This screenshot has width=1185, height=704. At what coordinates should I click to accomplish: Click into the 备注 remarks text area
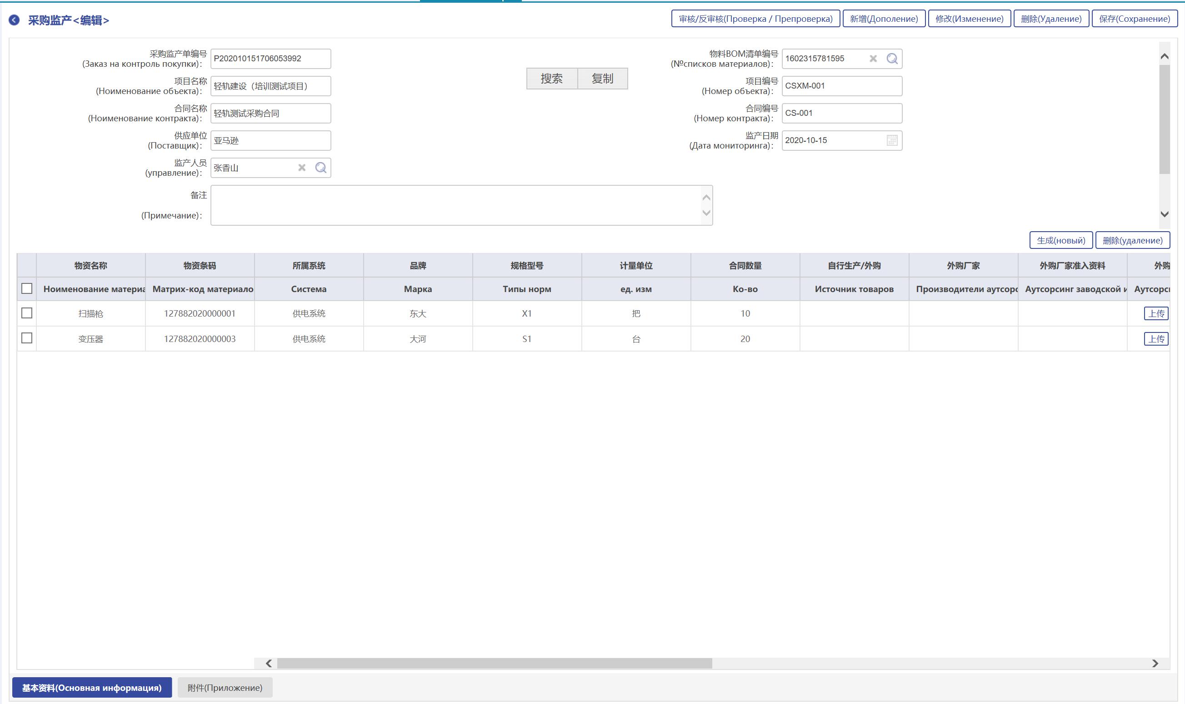(x=456, y=205)
